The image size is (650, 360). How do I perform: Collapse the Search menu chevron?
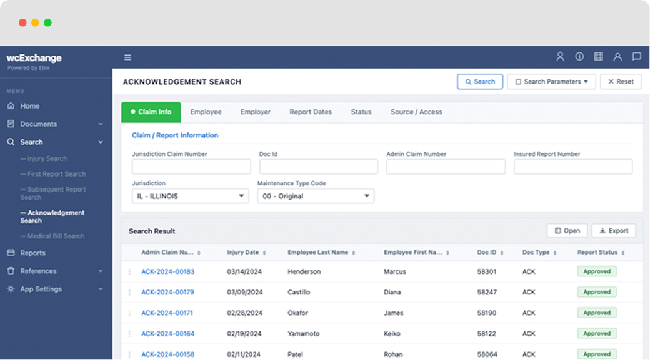(101, 142)
